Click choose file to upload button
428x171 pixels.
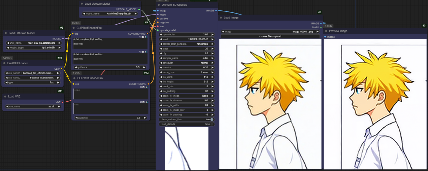[270, 36]
